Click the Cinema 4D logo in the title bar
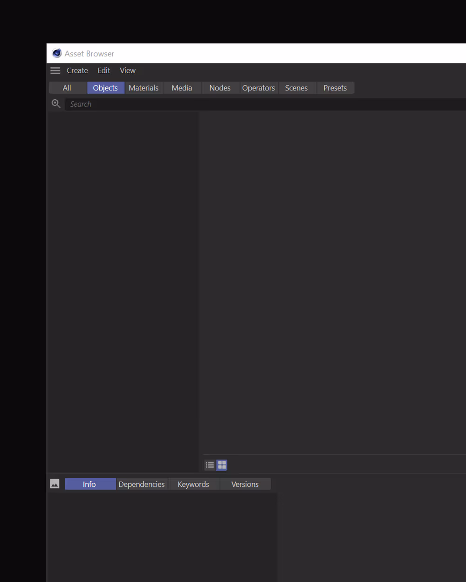This screenshot has height=582, width=466. tap(56, 53)
